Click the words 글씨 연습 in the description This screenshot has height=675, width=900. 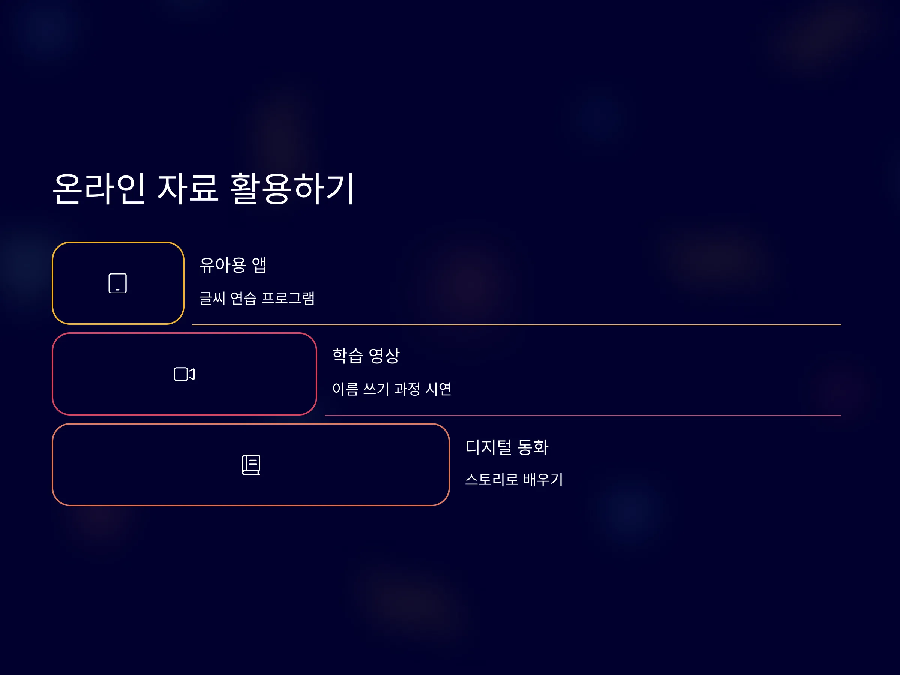click(228, 298)
